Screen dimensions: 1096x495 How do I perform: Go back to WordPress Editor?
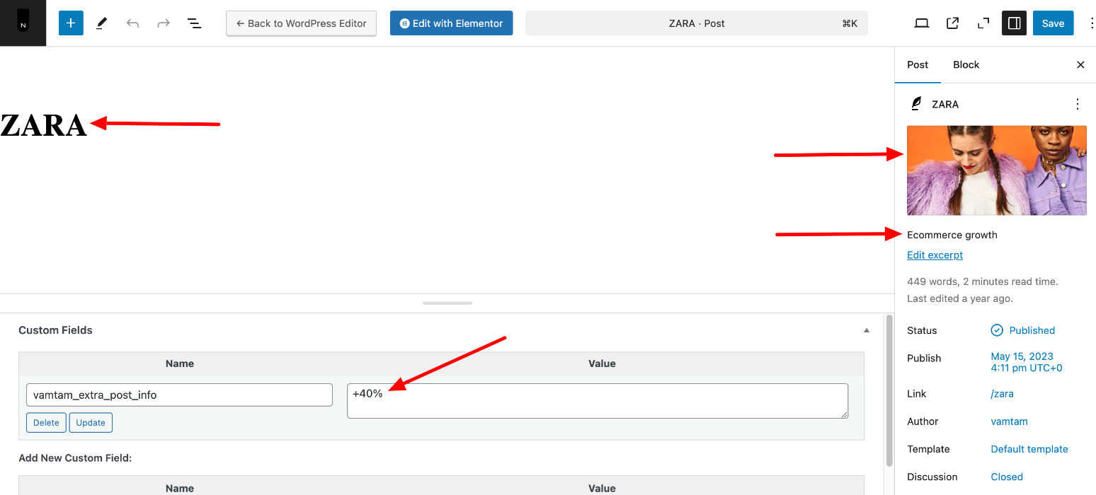coord(302,23)
